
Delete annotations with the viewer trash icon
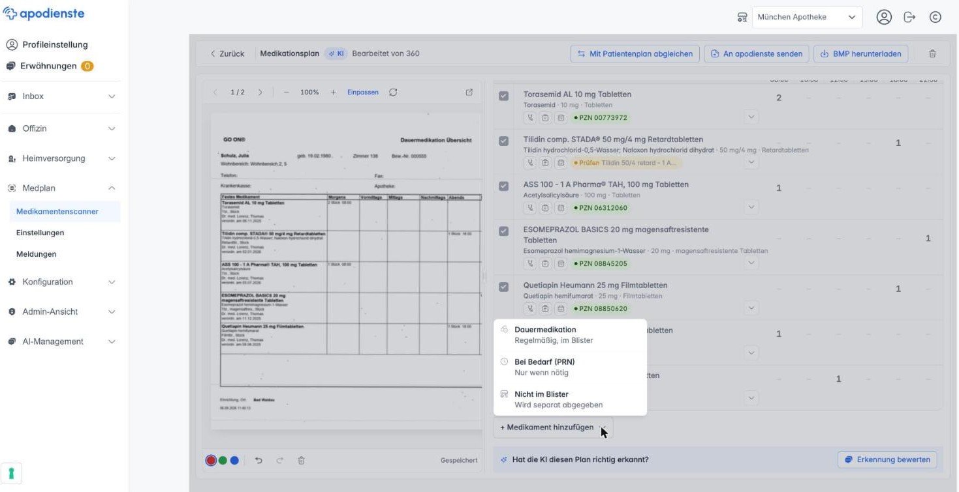click(x=301, y=460)
